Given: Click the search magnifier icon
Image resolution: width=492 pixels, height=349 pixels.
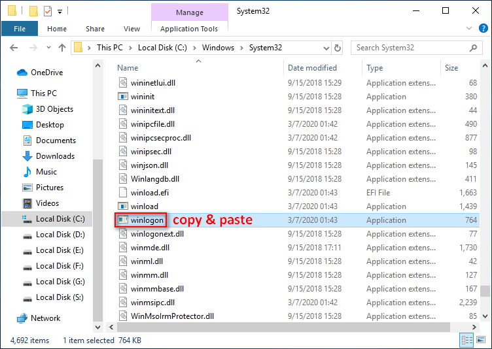Looking at the screenshot, I should [x=473, y=48].
